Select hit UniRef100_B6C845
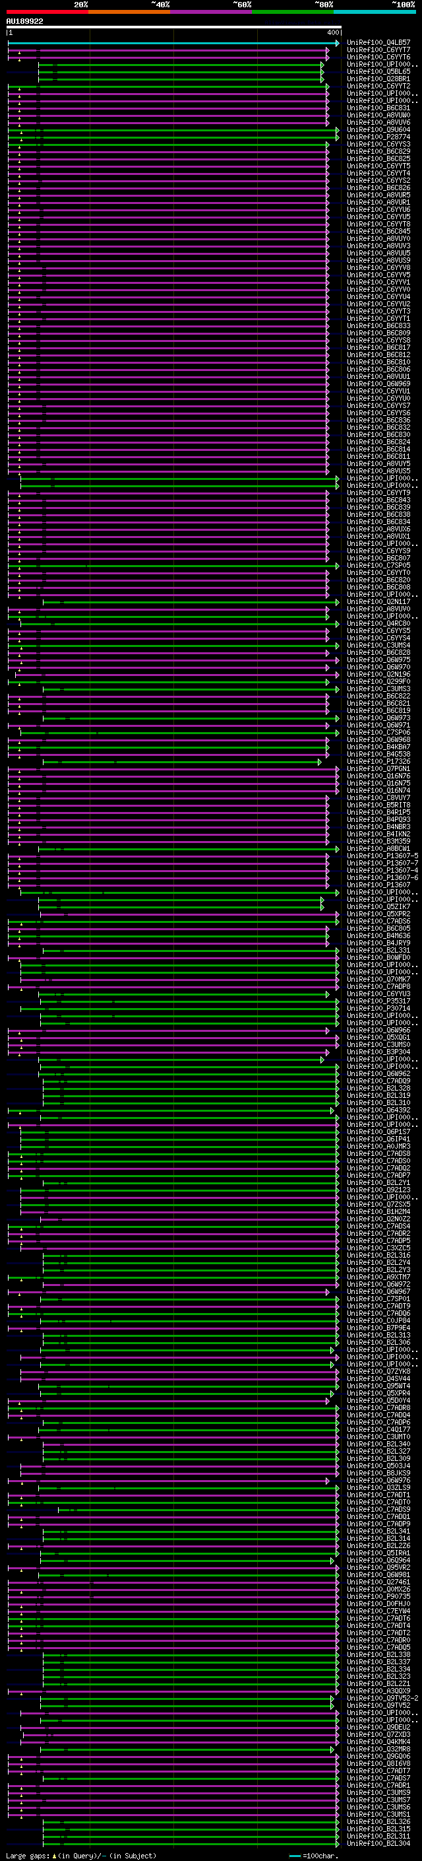Viewport: 422px width, 1861px height. point(378,231)
